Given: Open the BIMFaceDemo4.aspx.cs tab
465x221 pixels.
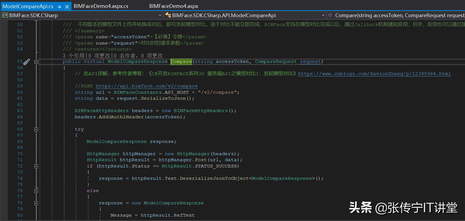Looking at the screenshot, I should tap(101, 6).
